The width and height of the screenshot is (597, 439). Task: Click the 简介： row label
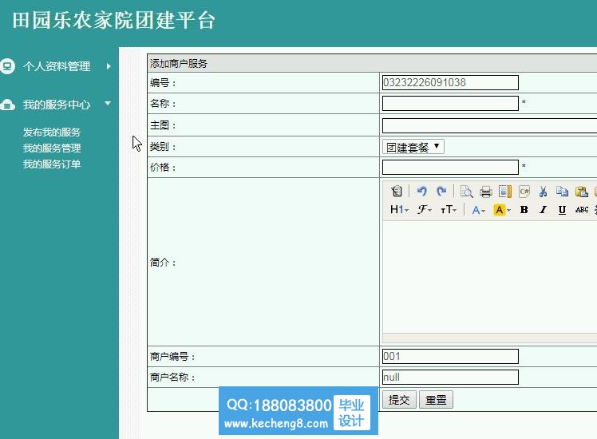tap(163, 263)
